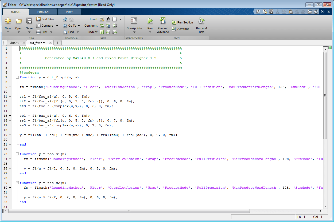Click the '%#codegen' directive on line 6
The width and height of the screenshot is (334, 222).
point(29,72)
